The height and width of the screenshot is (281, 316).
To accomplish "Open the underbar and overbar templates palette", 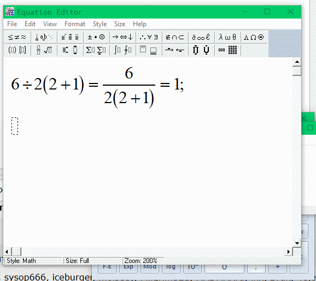I will click(149, 50).
